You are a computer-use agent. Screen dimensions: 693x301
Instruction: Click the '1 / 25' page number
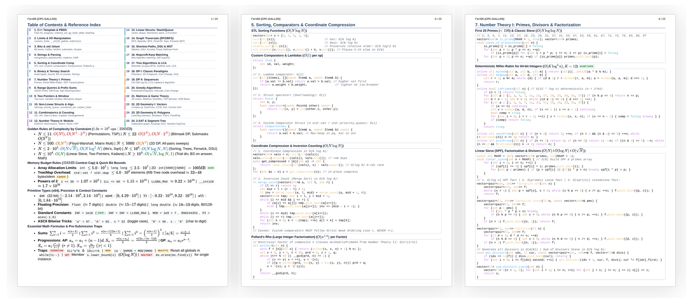point(214,19)
